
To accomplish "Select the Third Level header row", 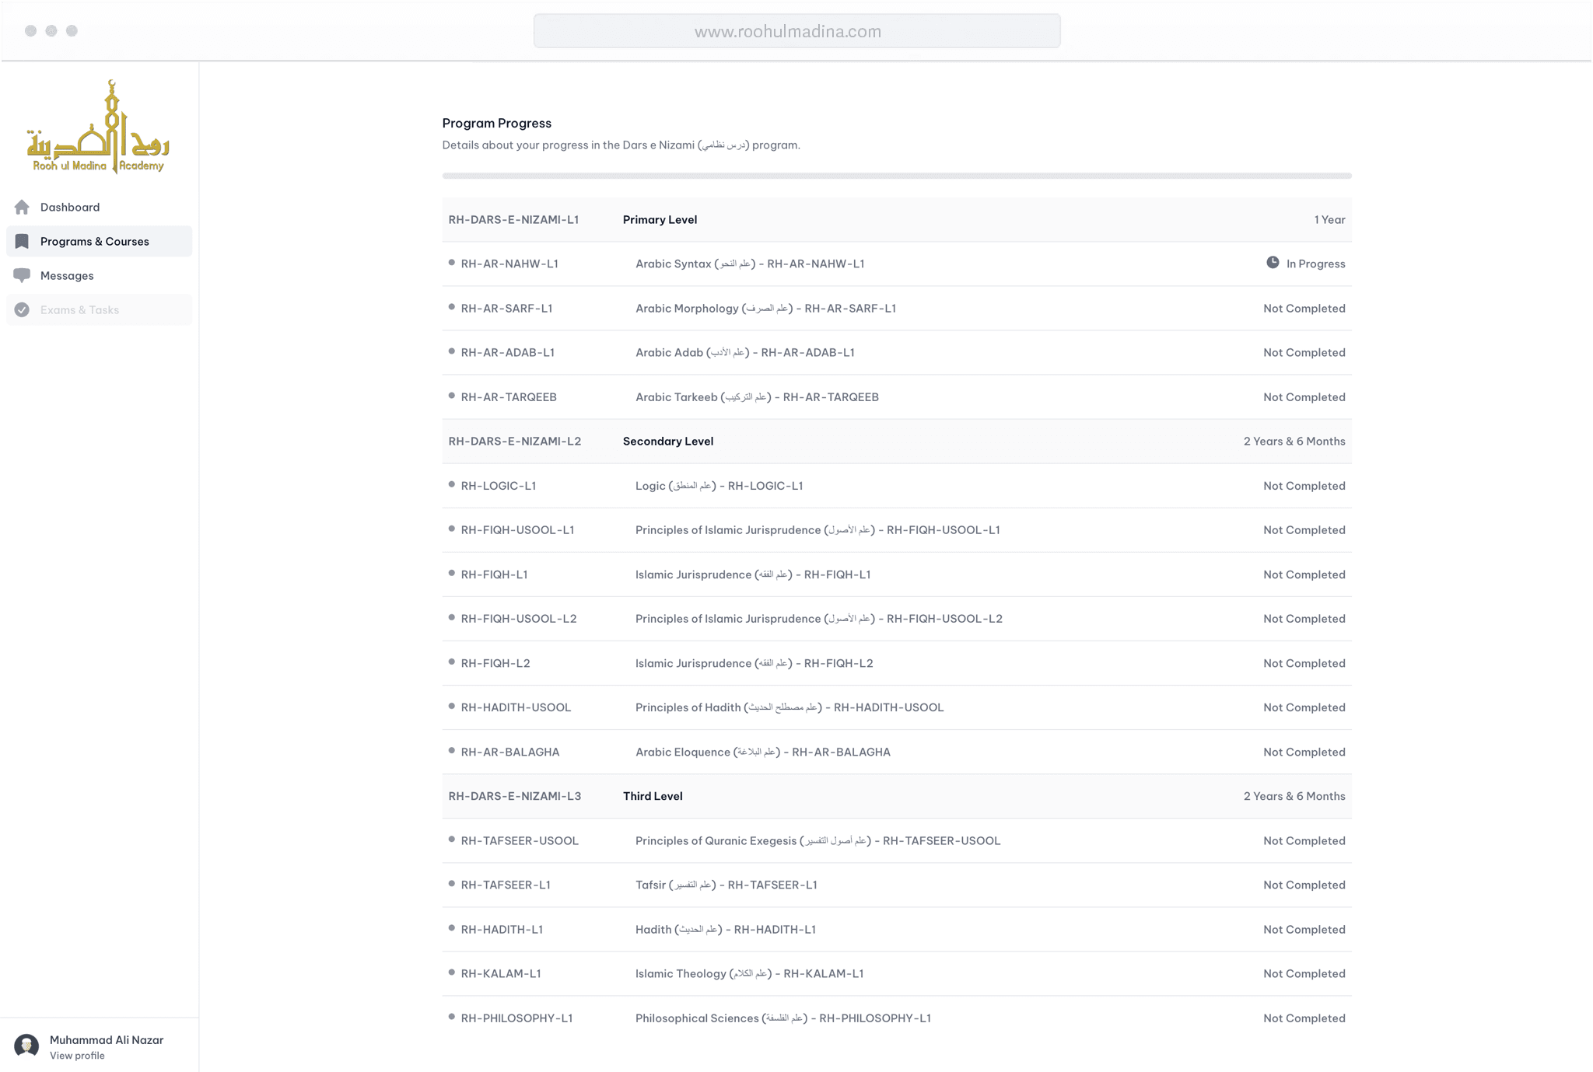I will (x=896, y=796).
